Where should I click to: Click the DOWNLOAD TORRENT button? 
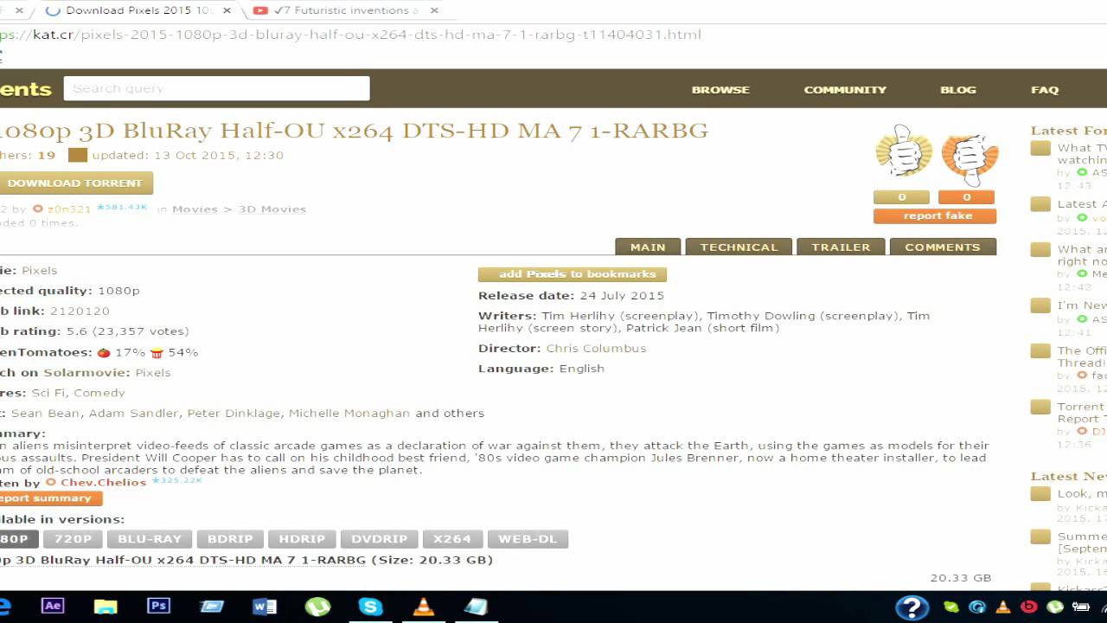click(75, 183)
